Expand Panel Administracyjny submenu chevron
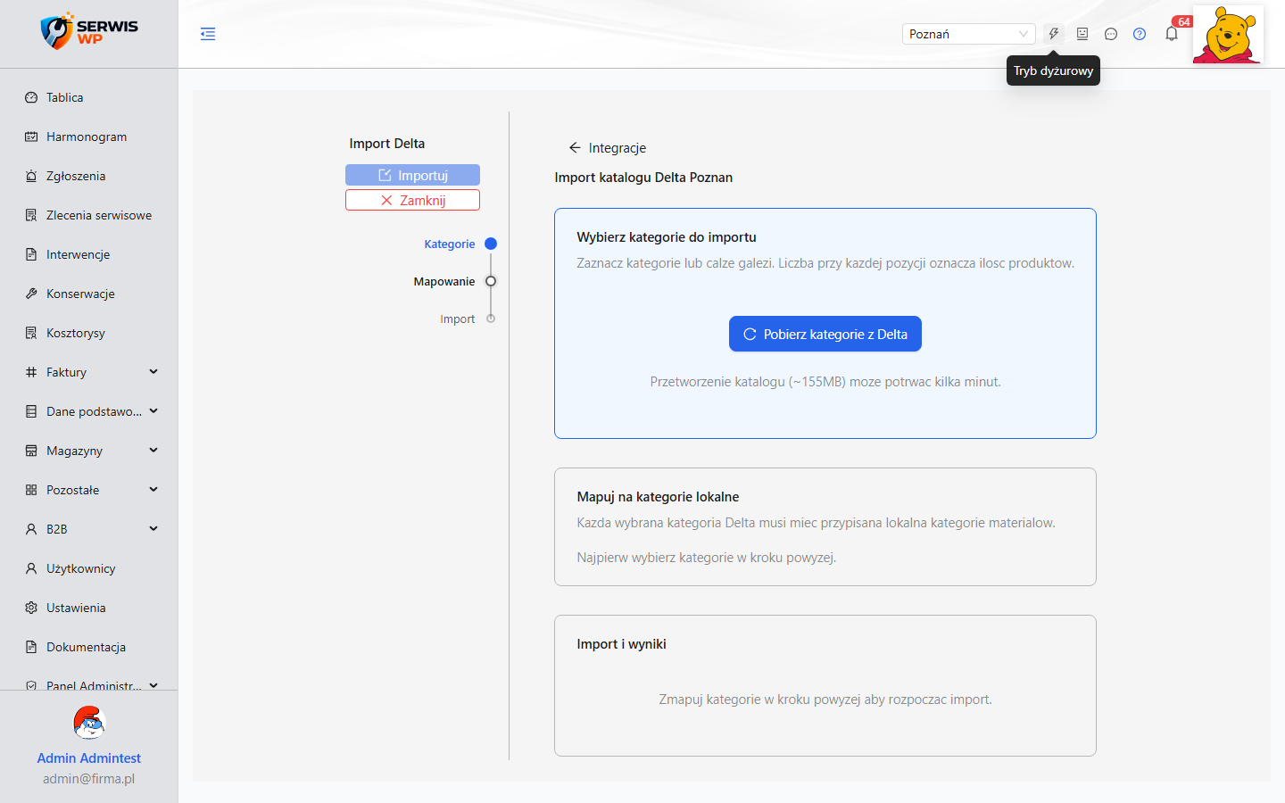This screenshot has width=1285, height=803. click(153, 685)
